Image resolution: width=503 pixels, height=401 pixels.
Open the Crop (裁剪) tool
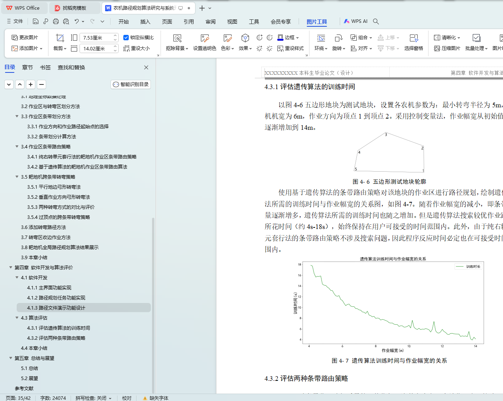(60, 38)
